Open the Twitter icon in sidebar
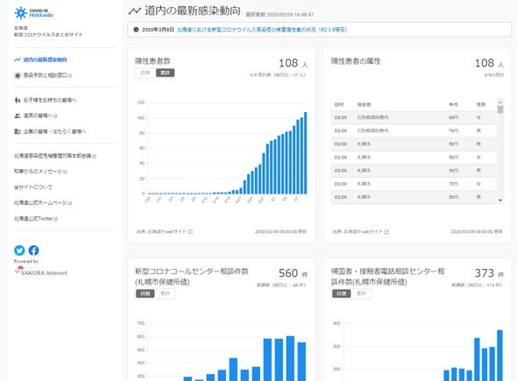The height and width of the screenshot is (381, 517). (x=19, y=250)
